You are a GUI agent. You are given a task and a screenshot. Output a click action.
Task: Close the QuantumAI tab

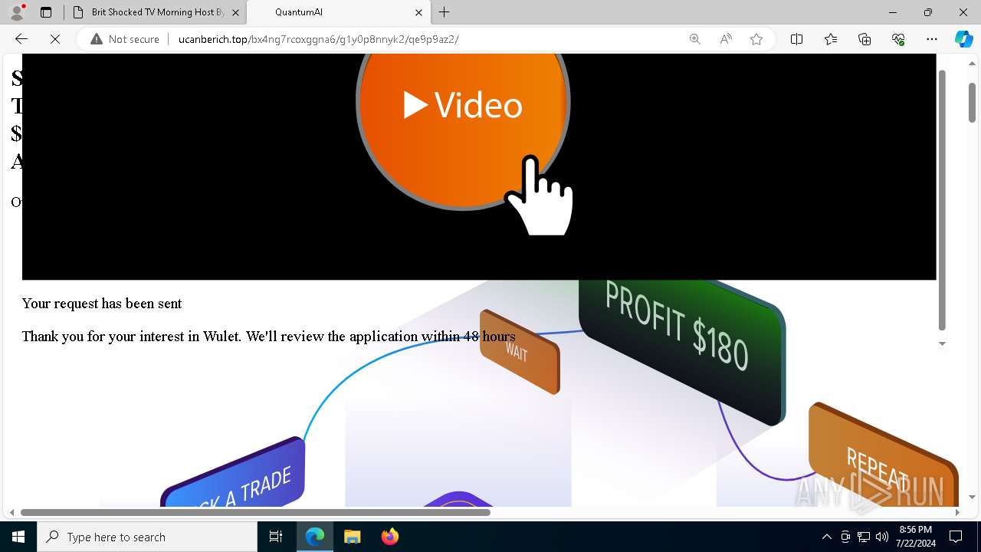click(x=418, y=12)
